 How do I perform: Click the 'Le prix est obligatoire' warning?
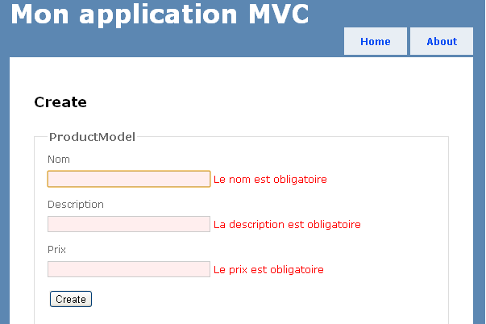point(268,269)
